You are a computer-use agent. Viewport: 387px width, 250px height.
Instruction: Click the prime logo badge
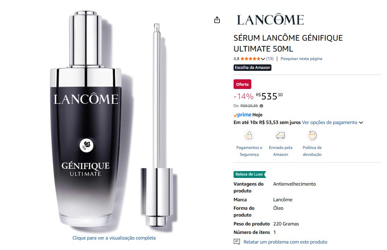pos(242,115)
